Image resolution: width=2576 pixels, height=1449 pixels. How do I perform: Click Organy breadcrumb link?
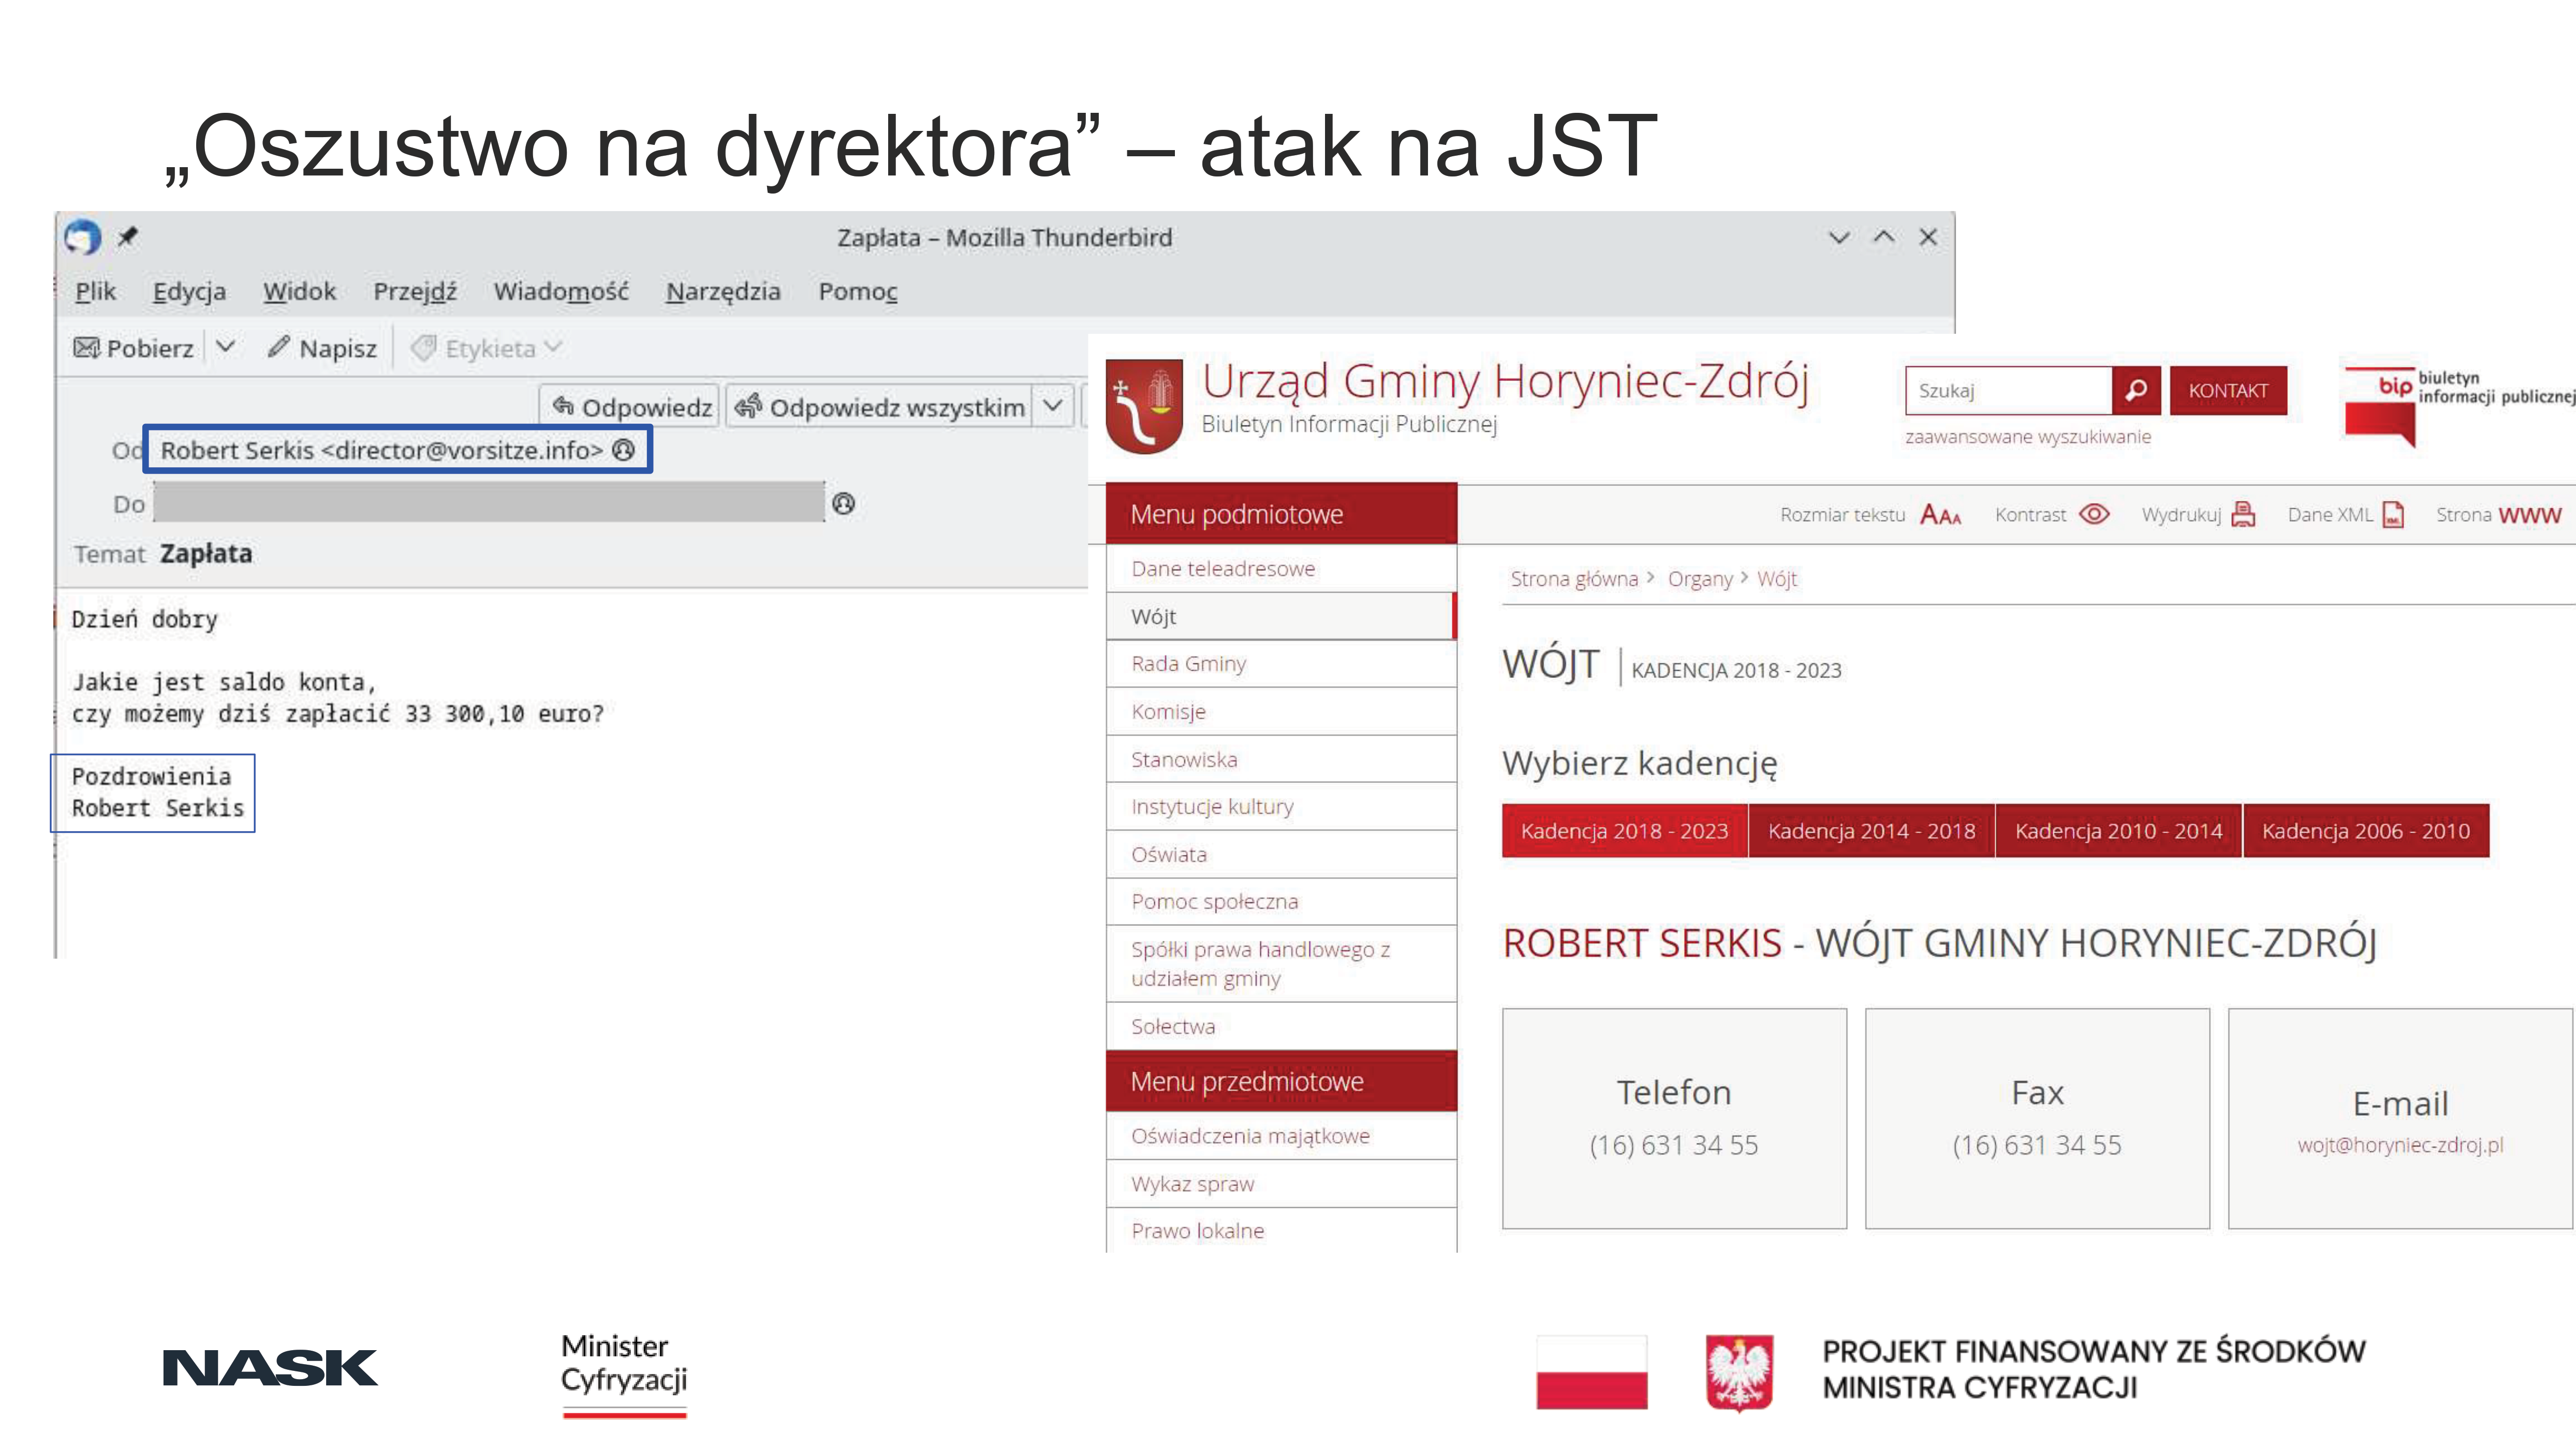click(1700, 579)
